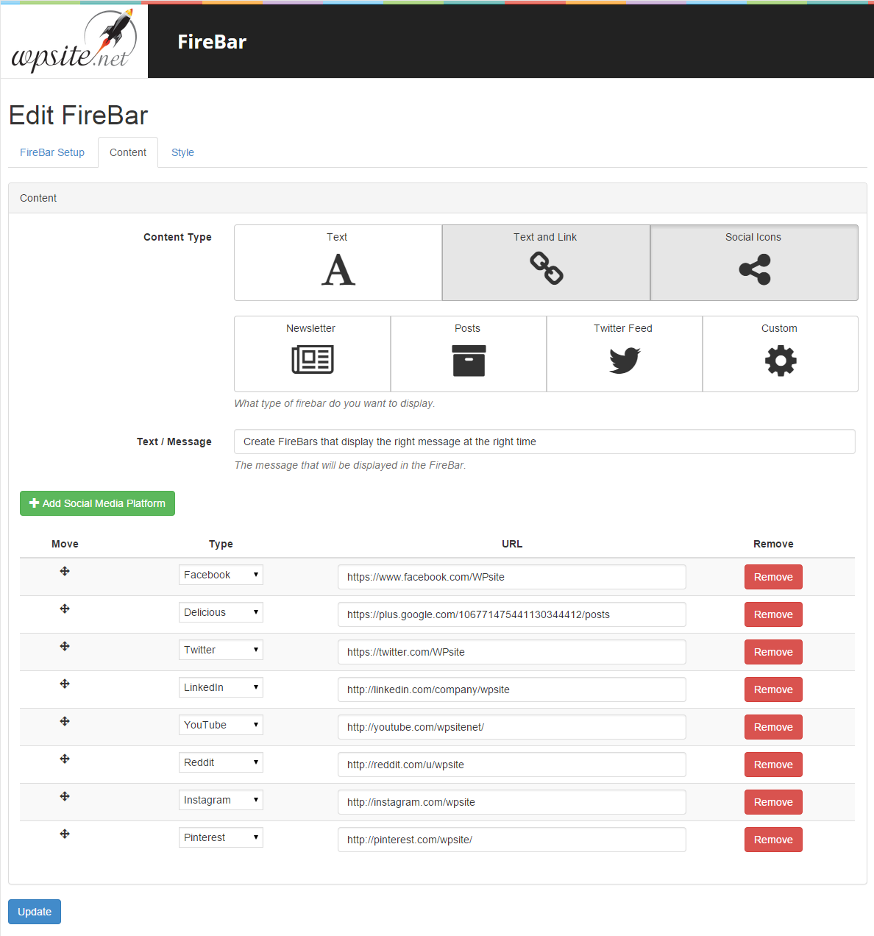Switch to the FireBar Setup tab
874x936 pixels.
(x=52, y=152)
